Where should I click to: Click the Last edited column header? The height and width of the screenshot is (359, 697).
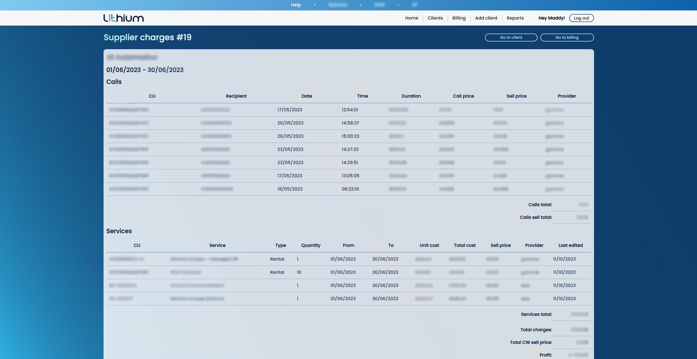pyautogui.click(x=570, y=245)
